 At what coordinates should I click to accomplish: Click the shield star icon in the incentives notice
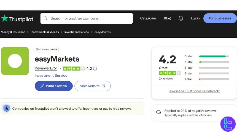(x=7, y=109)
